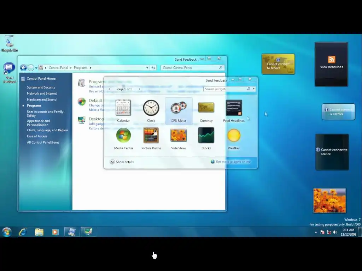Viewport: 362px width, 271px height.
Task: Open Clock, Language, and Region
Action: point(47,130)
